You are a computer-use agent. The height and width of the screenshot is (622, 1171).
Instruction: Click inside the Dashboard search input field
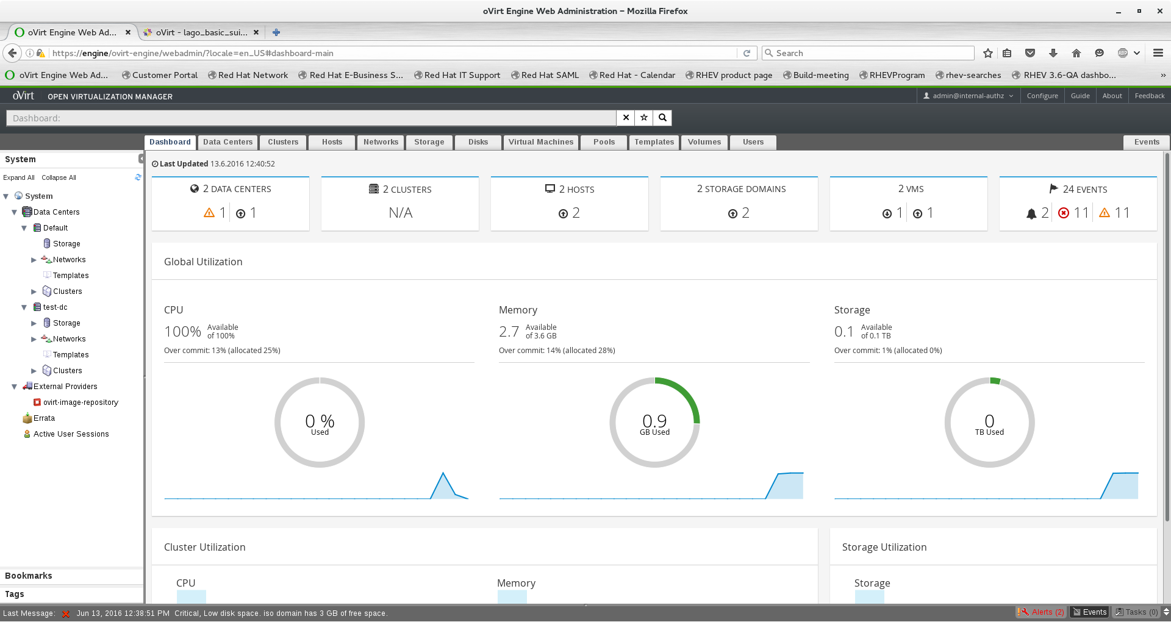[311, 118]
